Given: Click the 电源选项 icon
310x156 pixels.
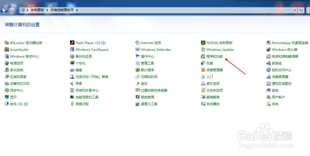Looking at the screenshot, I should point(7,63).
